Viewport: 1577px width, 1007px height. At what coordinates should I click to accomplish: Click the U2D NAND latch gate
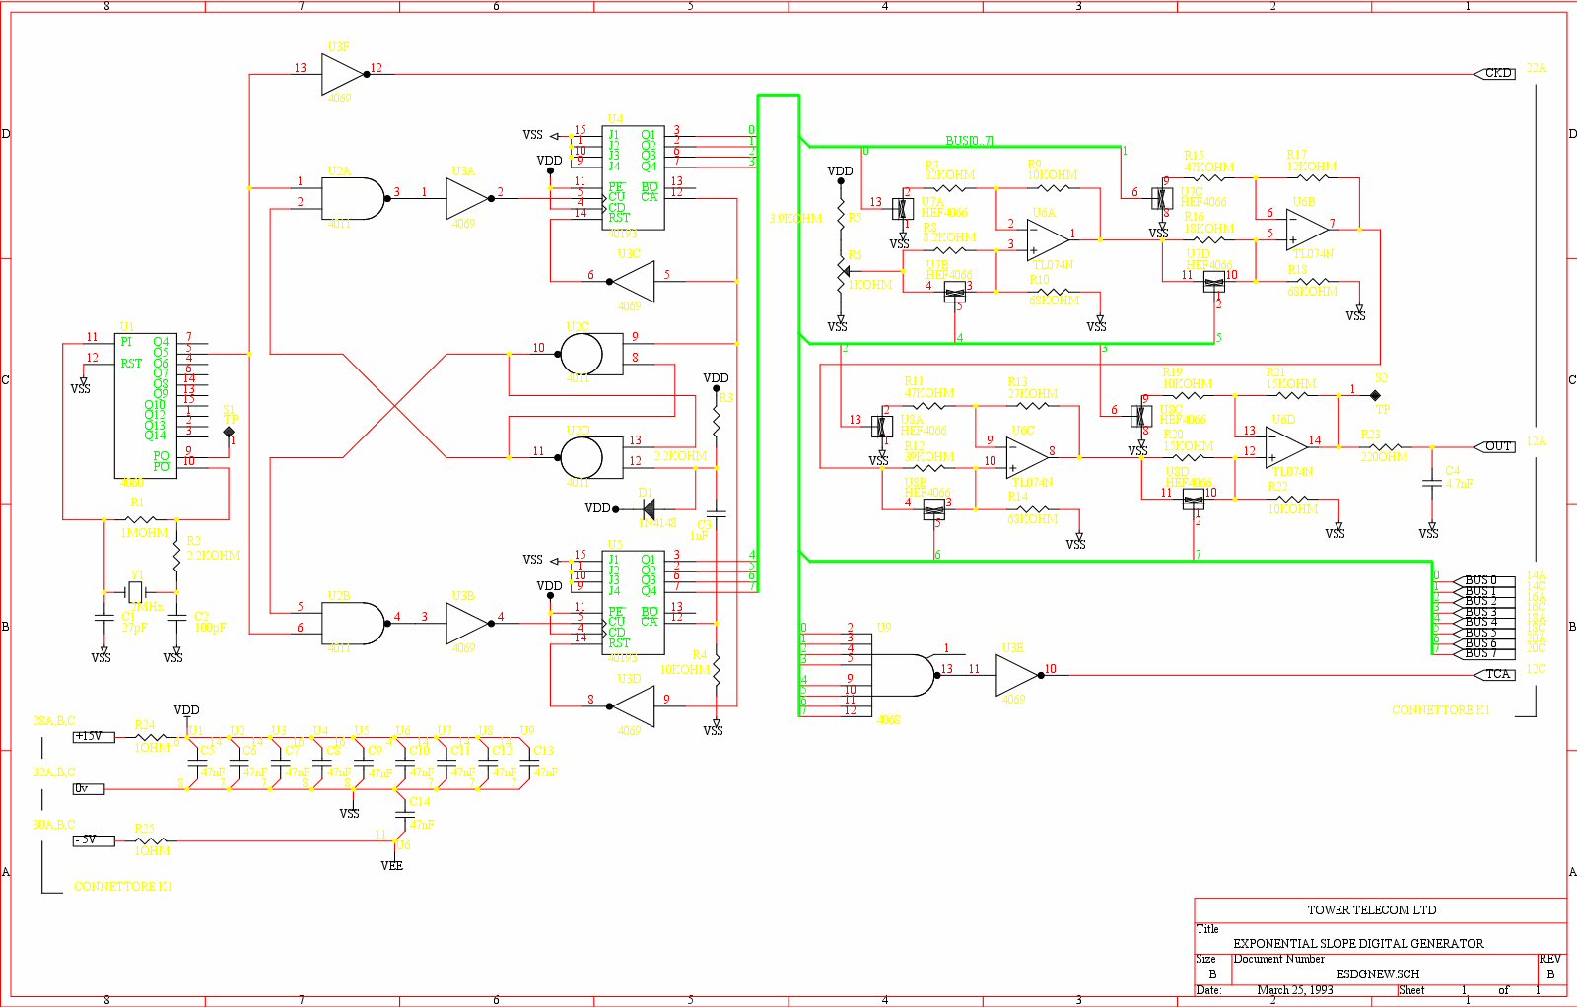(591, 457)
